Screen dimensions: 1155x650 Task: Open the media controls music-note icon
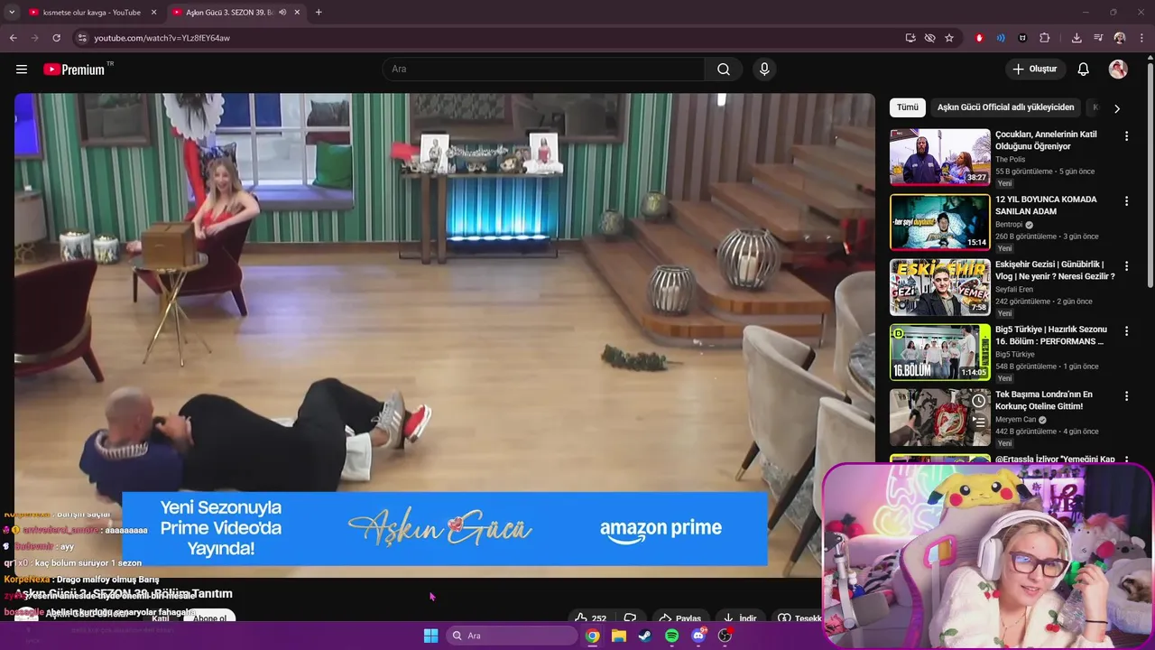tap(1098, 38)
